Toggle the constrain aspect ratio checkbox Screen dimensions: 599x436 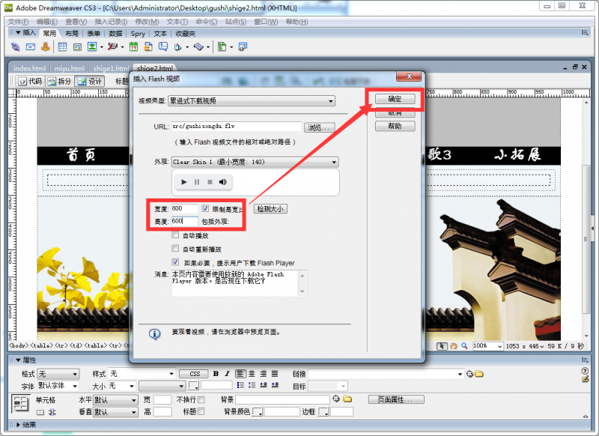(205, 208)
